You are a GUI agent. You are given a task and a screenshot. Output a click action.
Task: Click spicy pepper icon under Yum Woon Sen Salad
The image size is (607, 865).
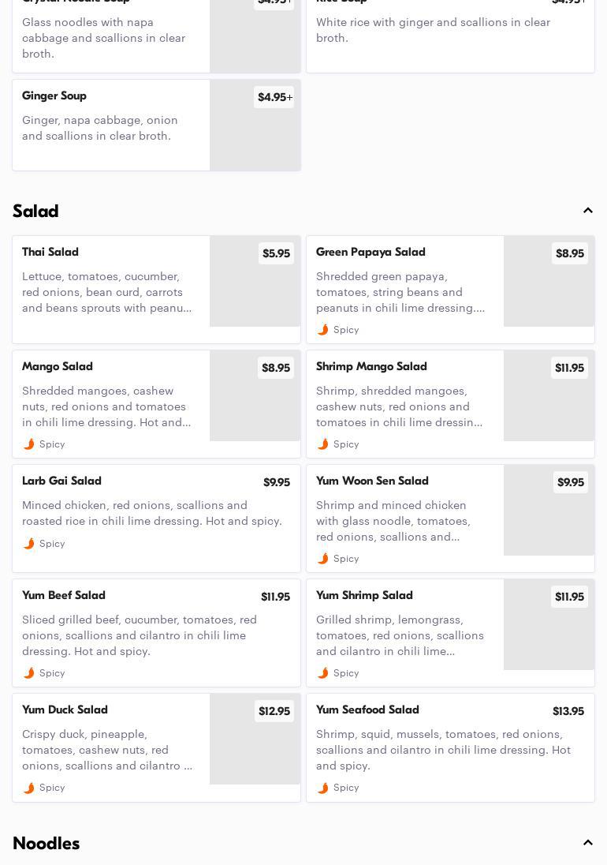[x=323, y=559]
